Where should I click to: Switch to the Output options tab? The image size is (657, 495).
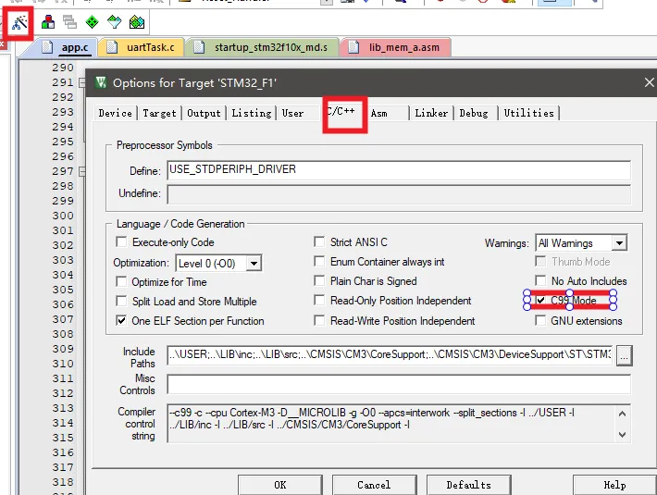(204, 113)
